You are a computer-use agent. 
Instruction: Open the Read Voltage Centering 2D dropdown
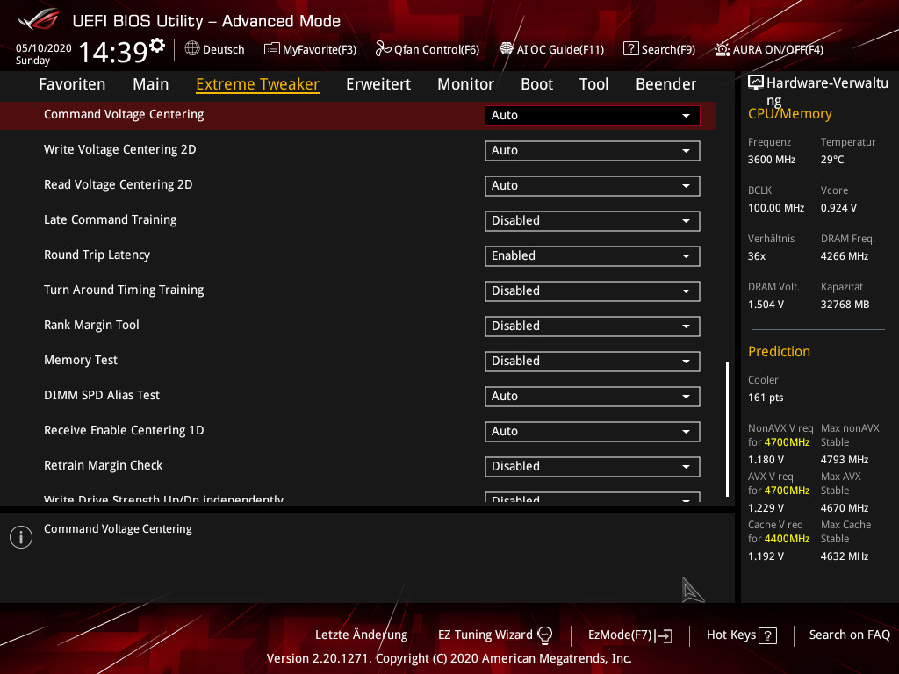tap(593, 186)
